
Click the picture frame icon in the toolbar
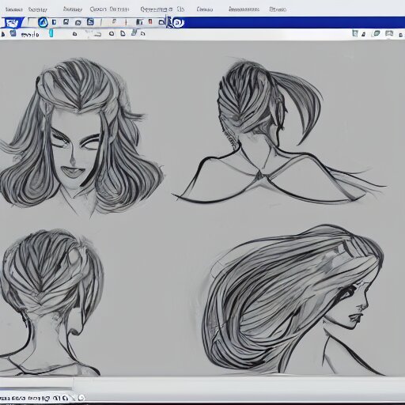(x=389, y=33)
